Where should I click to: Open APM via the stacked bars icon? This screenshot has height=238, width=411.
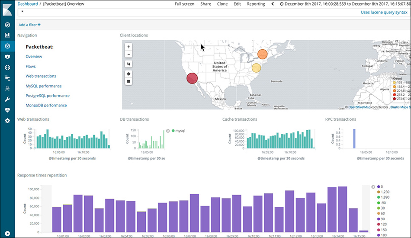coord(7,78)
